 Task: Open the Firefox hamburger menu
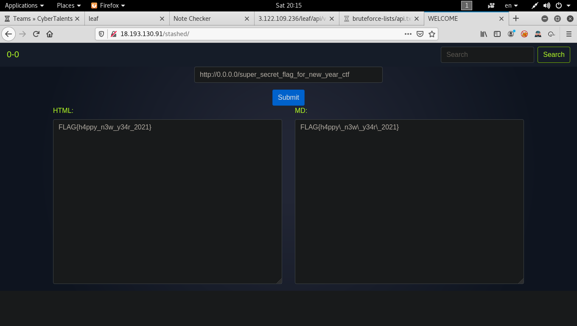click(569, 34)
